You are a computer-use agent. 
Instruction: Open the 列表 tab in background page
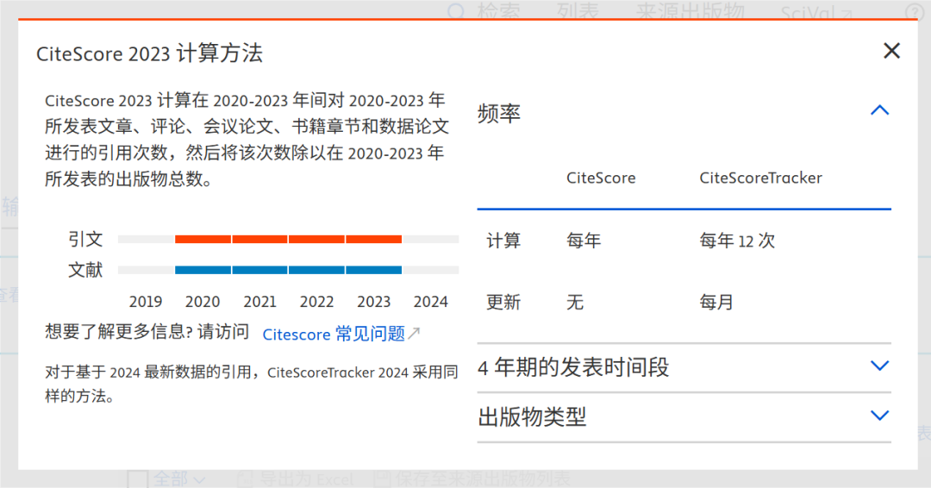578,10
